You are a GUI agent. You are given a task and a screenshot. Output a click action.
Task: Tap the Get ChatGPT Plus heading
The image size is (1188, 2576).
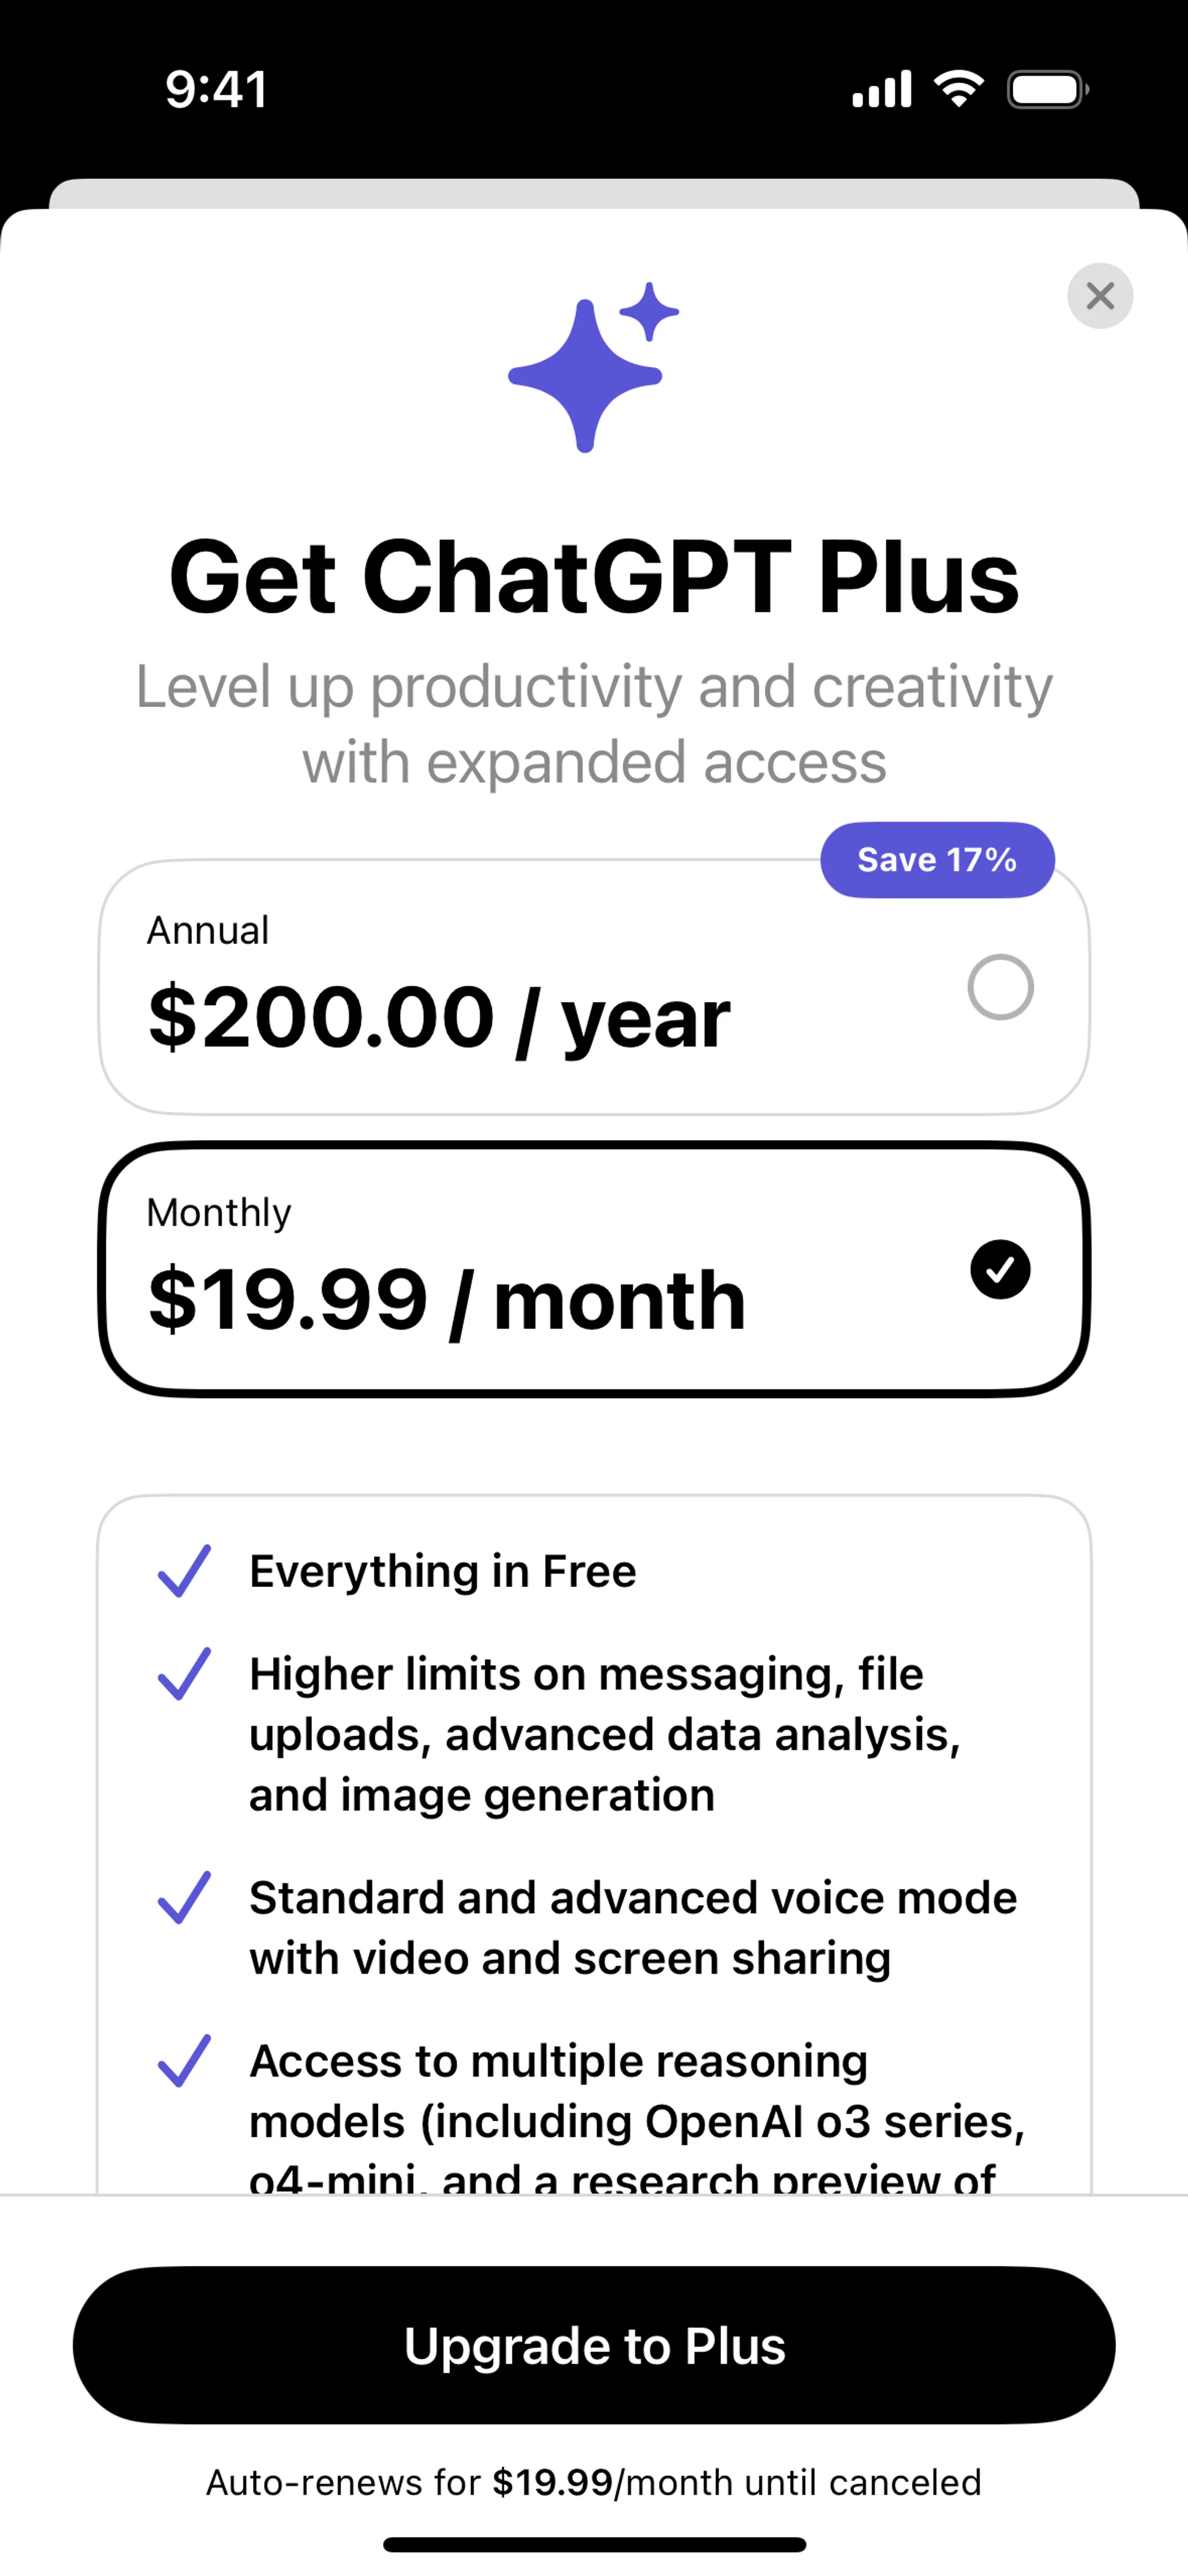(x=594, y=578)
